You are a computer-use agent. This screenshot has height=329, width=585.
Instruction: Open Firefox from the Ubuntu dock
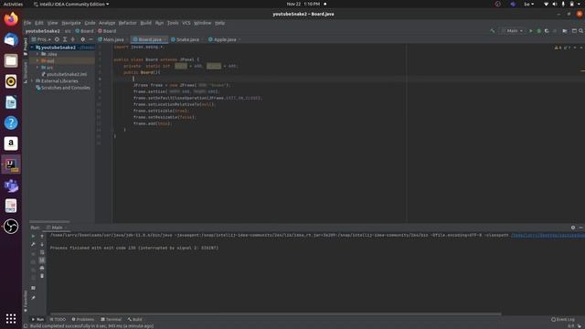coord(11,19)
